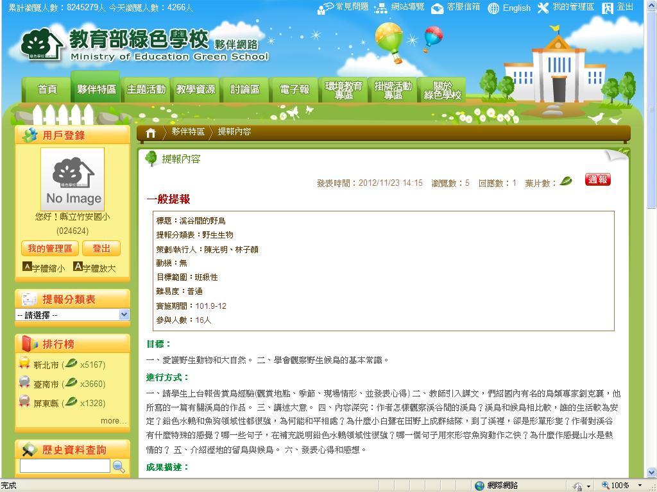This screenshot has width=657, height=492.
Task: Click 字體縮小 to shrink the font
Action: [x=44, y=268]
